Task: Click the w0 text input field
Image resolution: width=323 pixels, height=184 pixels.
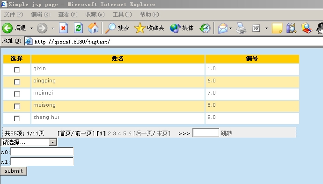Action: click(x=42, y=151)
